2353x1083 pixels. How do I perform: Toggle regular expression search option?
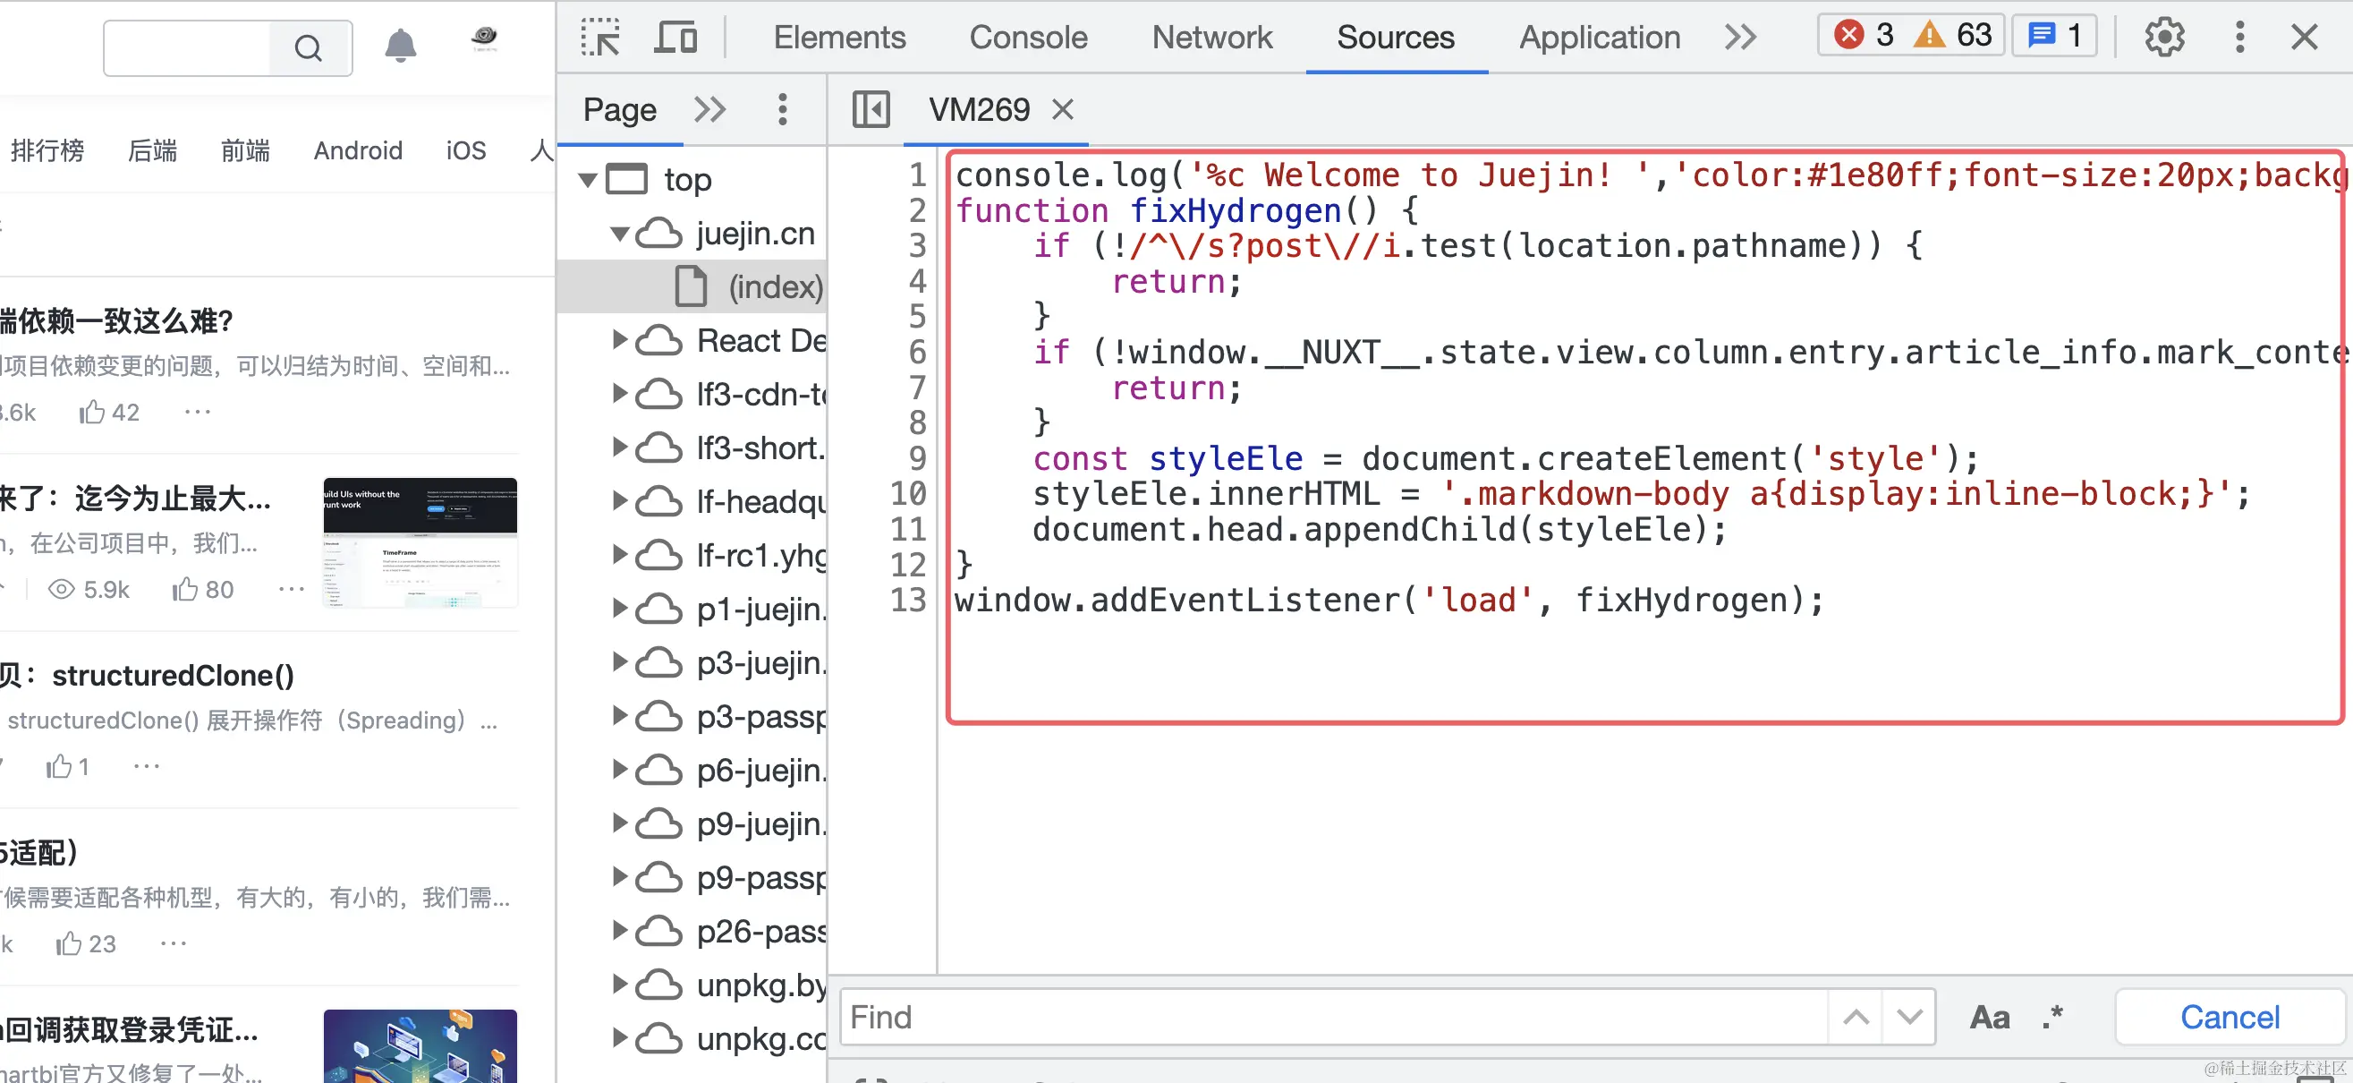point(2052,1017)
